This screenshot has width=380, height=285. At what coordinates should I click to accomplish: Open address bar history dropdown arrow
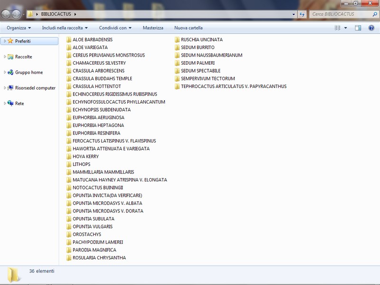(x=294, y=14)
